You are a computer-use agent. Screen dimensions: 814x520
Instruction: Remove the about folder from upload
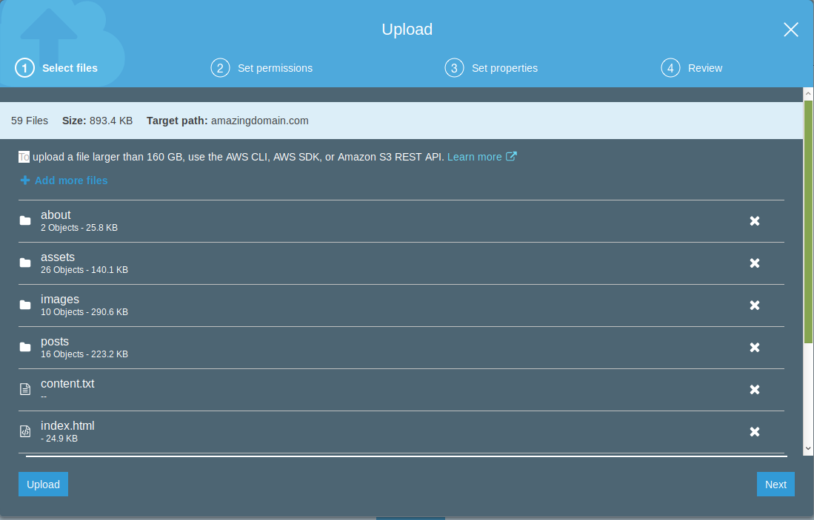754,221
